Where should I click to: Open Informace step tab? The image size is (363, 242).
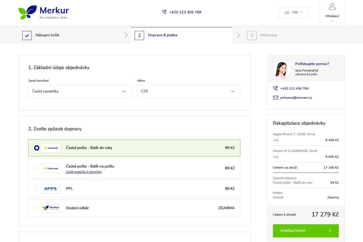point(269,35)
